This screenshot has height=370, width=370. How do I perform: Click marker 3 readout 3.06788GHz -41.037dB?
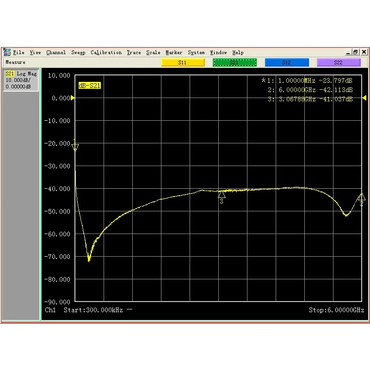(x=310, y=99)
